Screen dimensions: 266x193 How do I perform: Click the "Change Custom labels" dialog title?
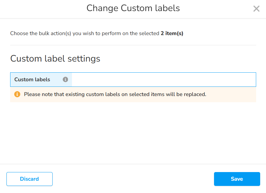(133, 8)
